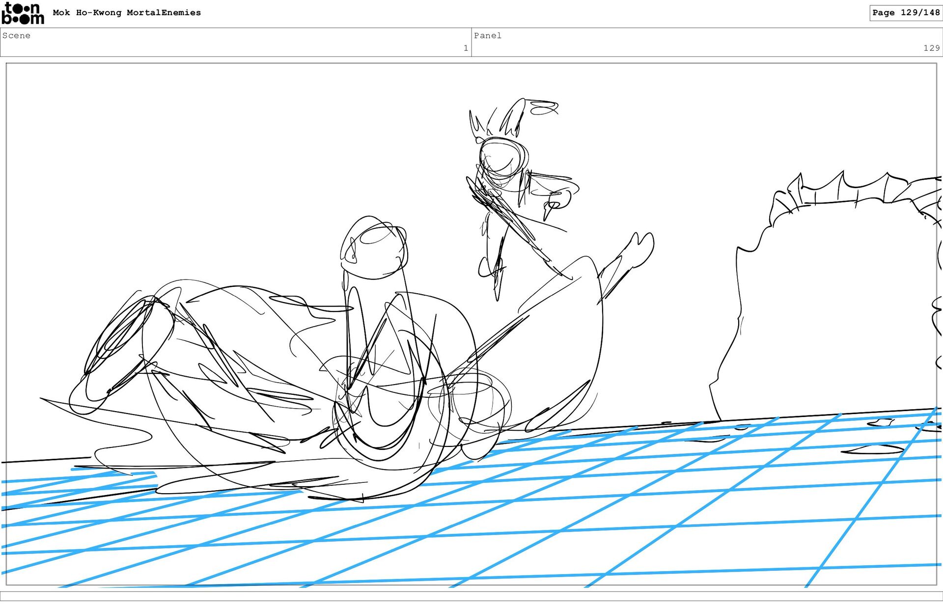
Task: Select the Page 129/148 indicator box
Action: tap(905, 13)
